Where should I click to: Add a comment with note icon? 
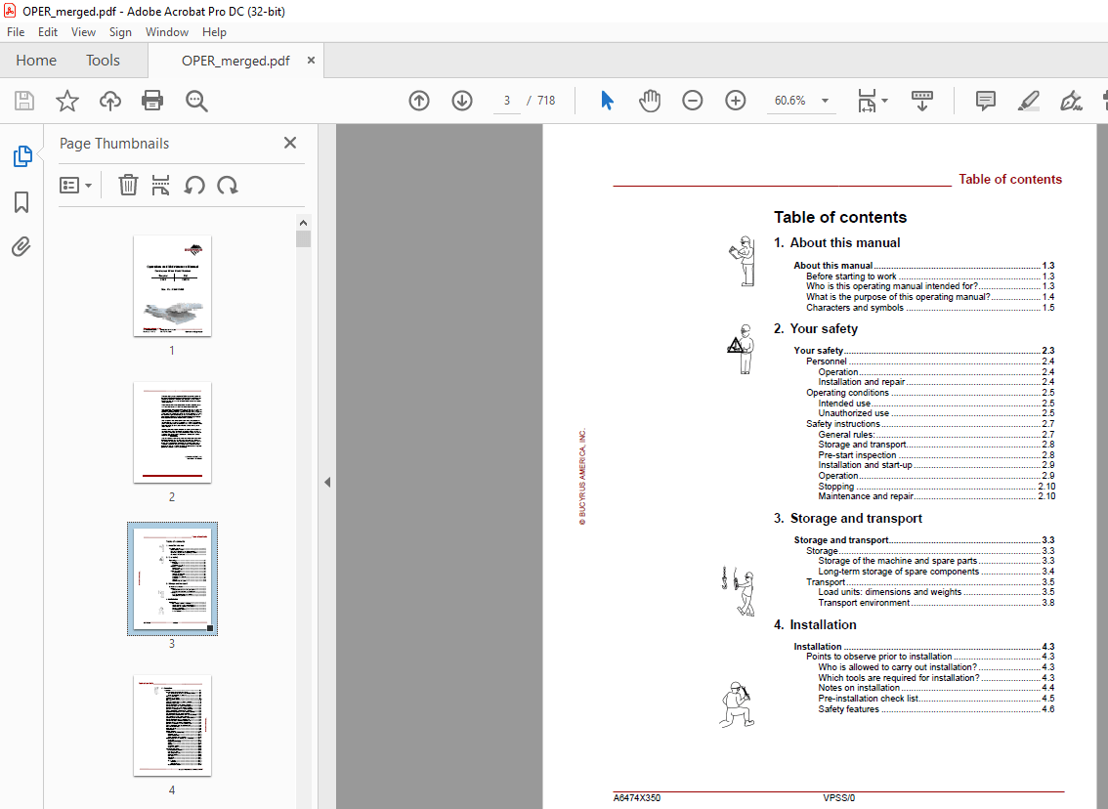click(986, 101)
